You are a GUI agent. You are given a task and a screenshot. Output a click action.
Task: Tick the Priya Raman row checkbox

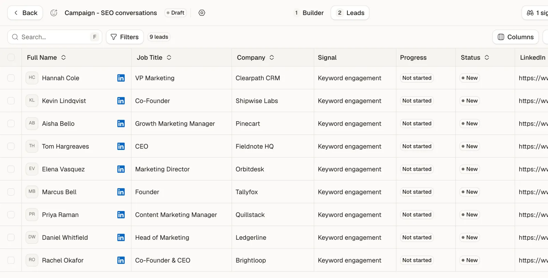click(x=11, y=214)
